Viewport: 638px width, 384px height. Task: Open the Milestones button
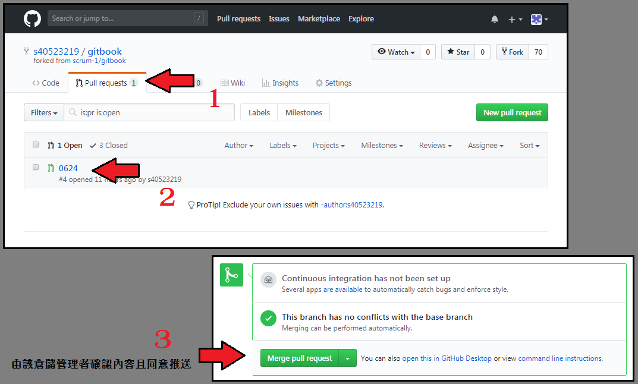(303, 113)
